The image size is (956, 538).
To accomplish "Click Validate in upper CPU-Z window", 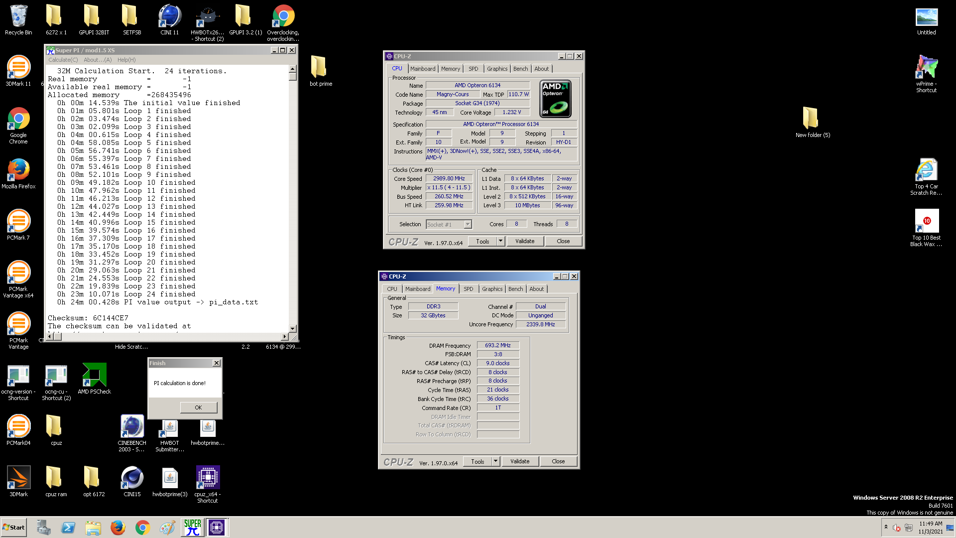I will [525, 241].
